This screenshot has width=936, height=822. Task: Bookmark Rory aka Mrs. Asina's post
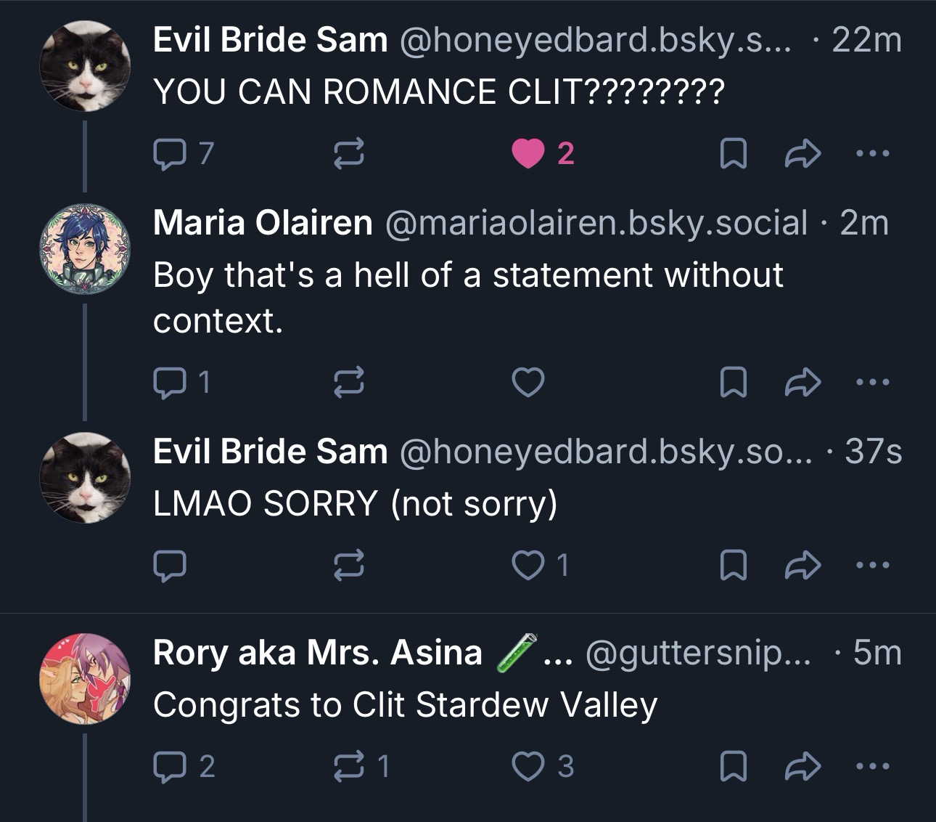click(733, 766)
